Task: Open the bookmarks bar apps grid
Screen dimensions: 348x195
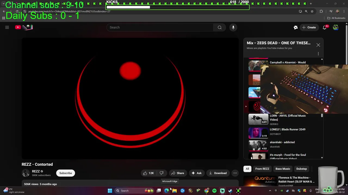Action: click(x=4, y=18)
